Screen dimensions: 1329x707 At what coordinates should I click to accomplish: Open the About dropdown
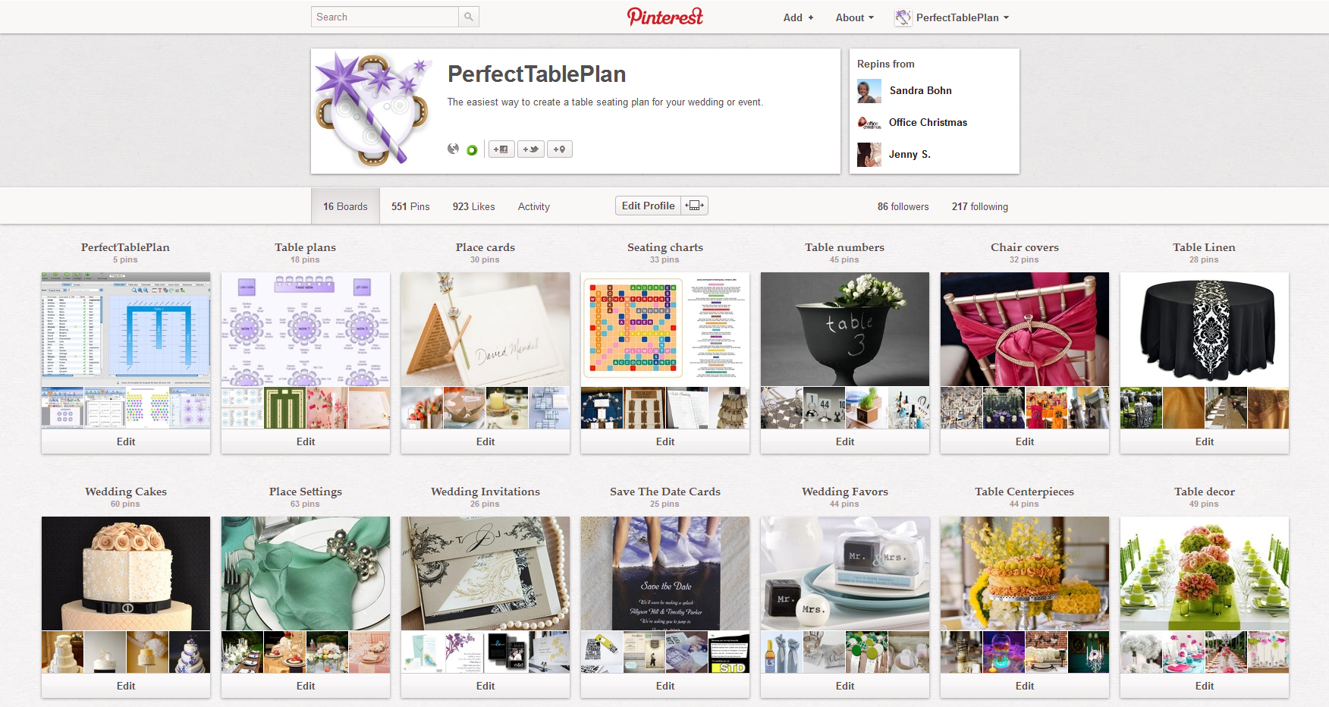coord(855,17)
